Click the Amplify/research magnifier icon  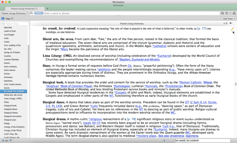[222, 13]
